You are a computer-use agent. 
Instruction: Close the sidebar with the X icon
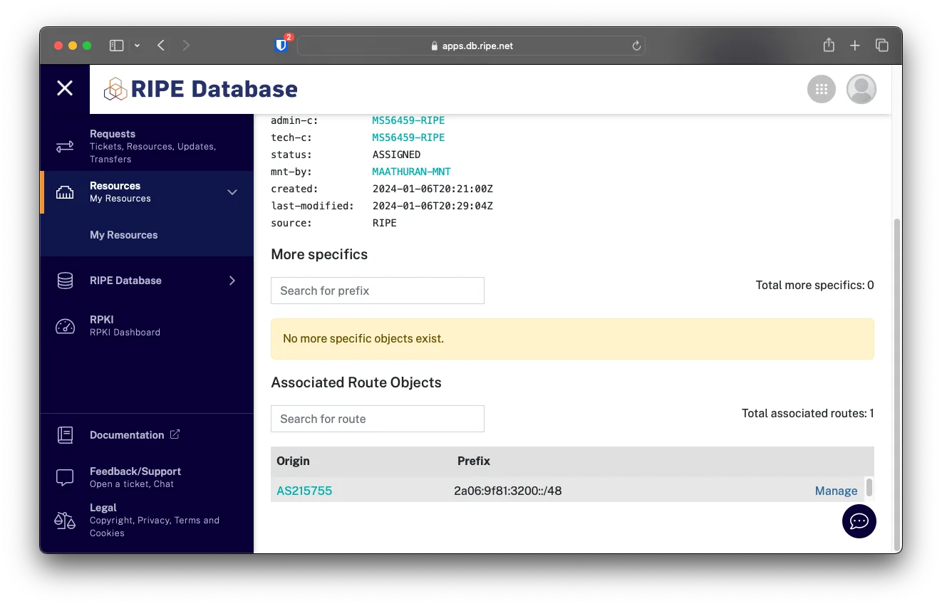tap(65, 88)
